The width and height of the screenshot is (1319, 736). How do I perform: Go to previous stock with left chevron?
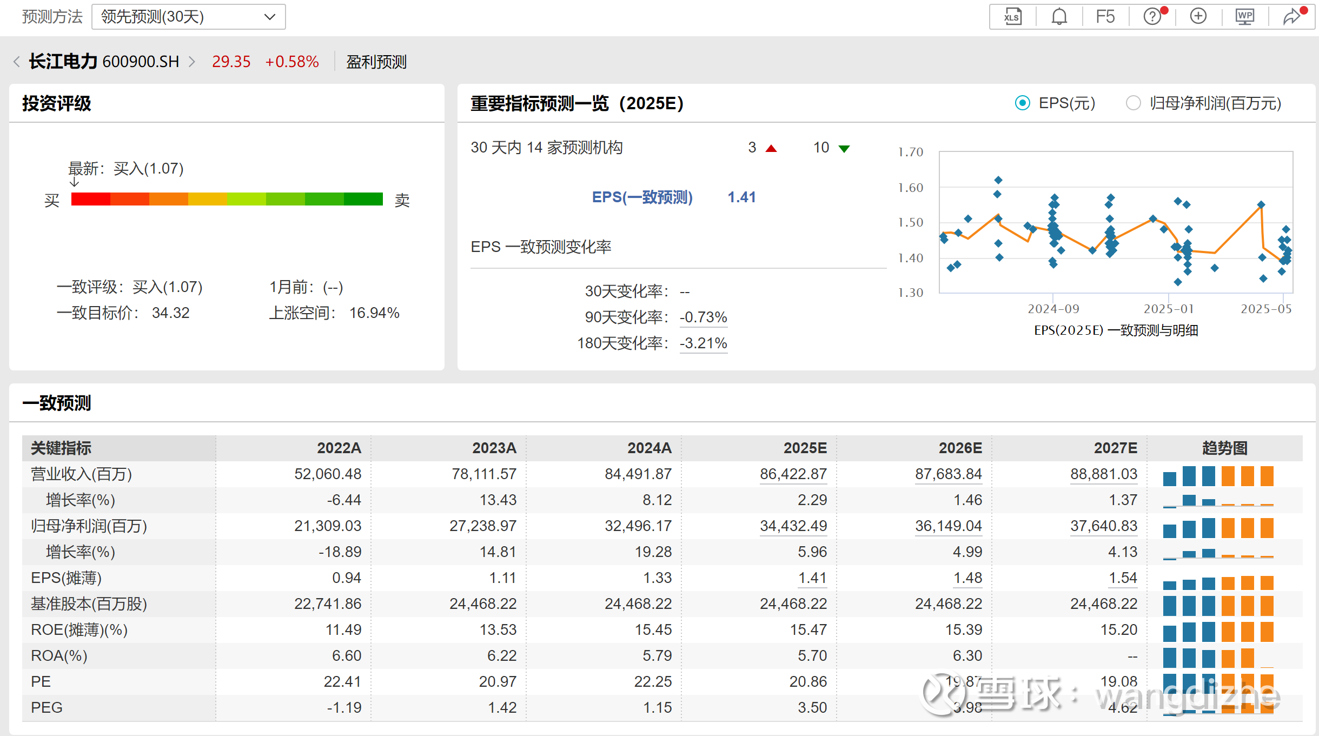pos(17,62)
